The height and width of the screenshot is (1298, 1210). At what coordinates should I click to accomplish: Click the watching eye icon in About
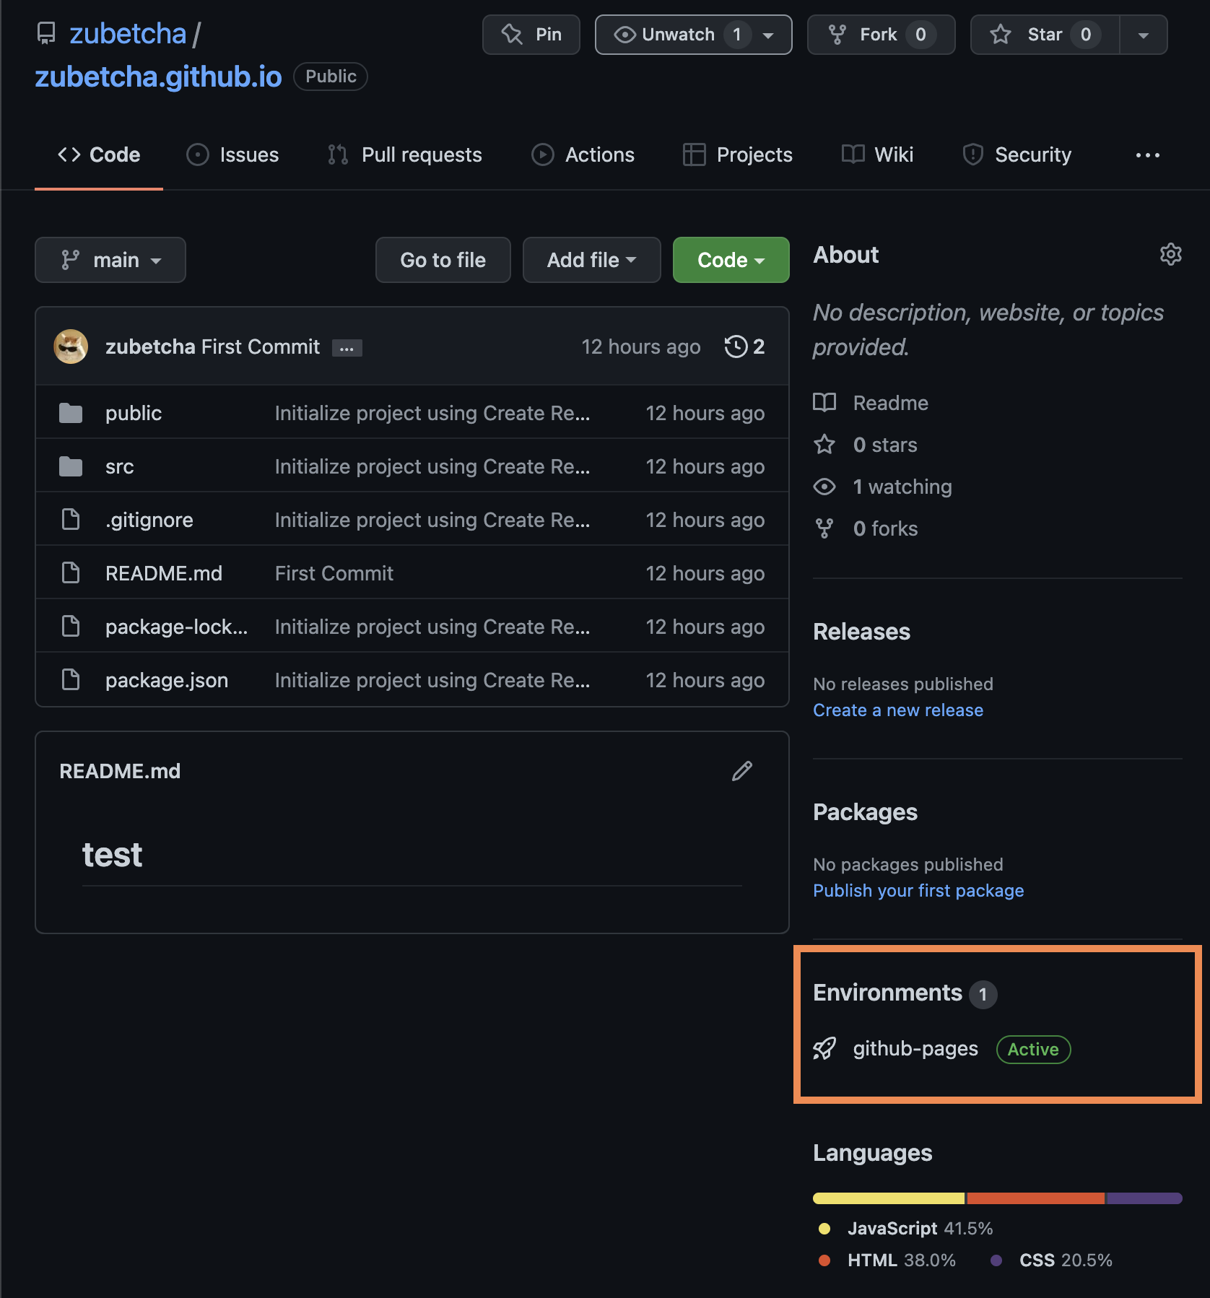coord(824,487)
